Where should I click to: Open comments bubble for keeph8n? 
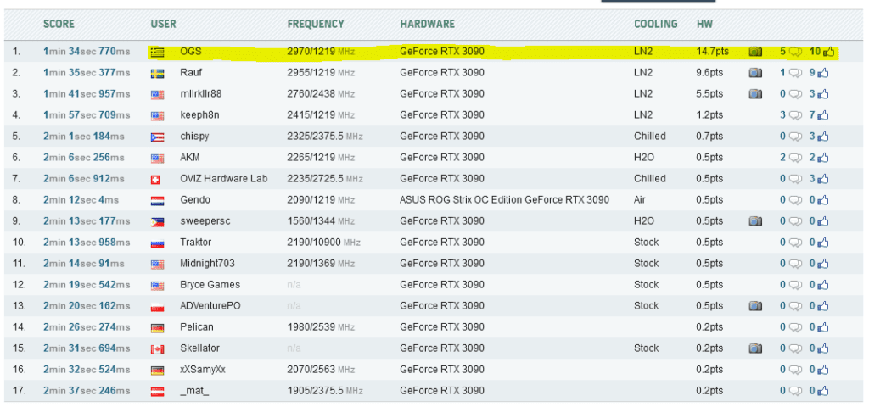coord(795,115)
